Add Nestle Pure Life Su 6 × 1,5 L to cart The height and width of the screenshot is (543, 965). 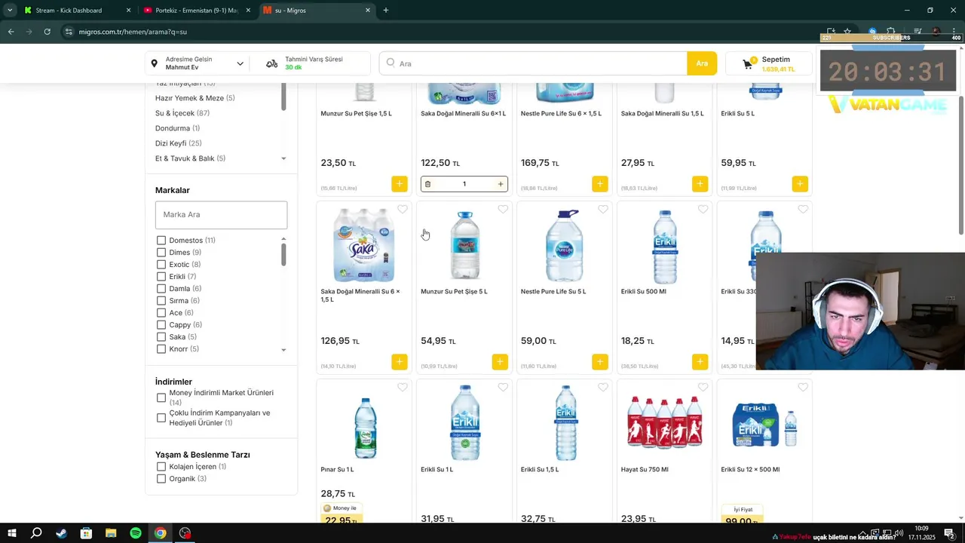click(x=600, y=184)
